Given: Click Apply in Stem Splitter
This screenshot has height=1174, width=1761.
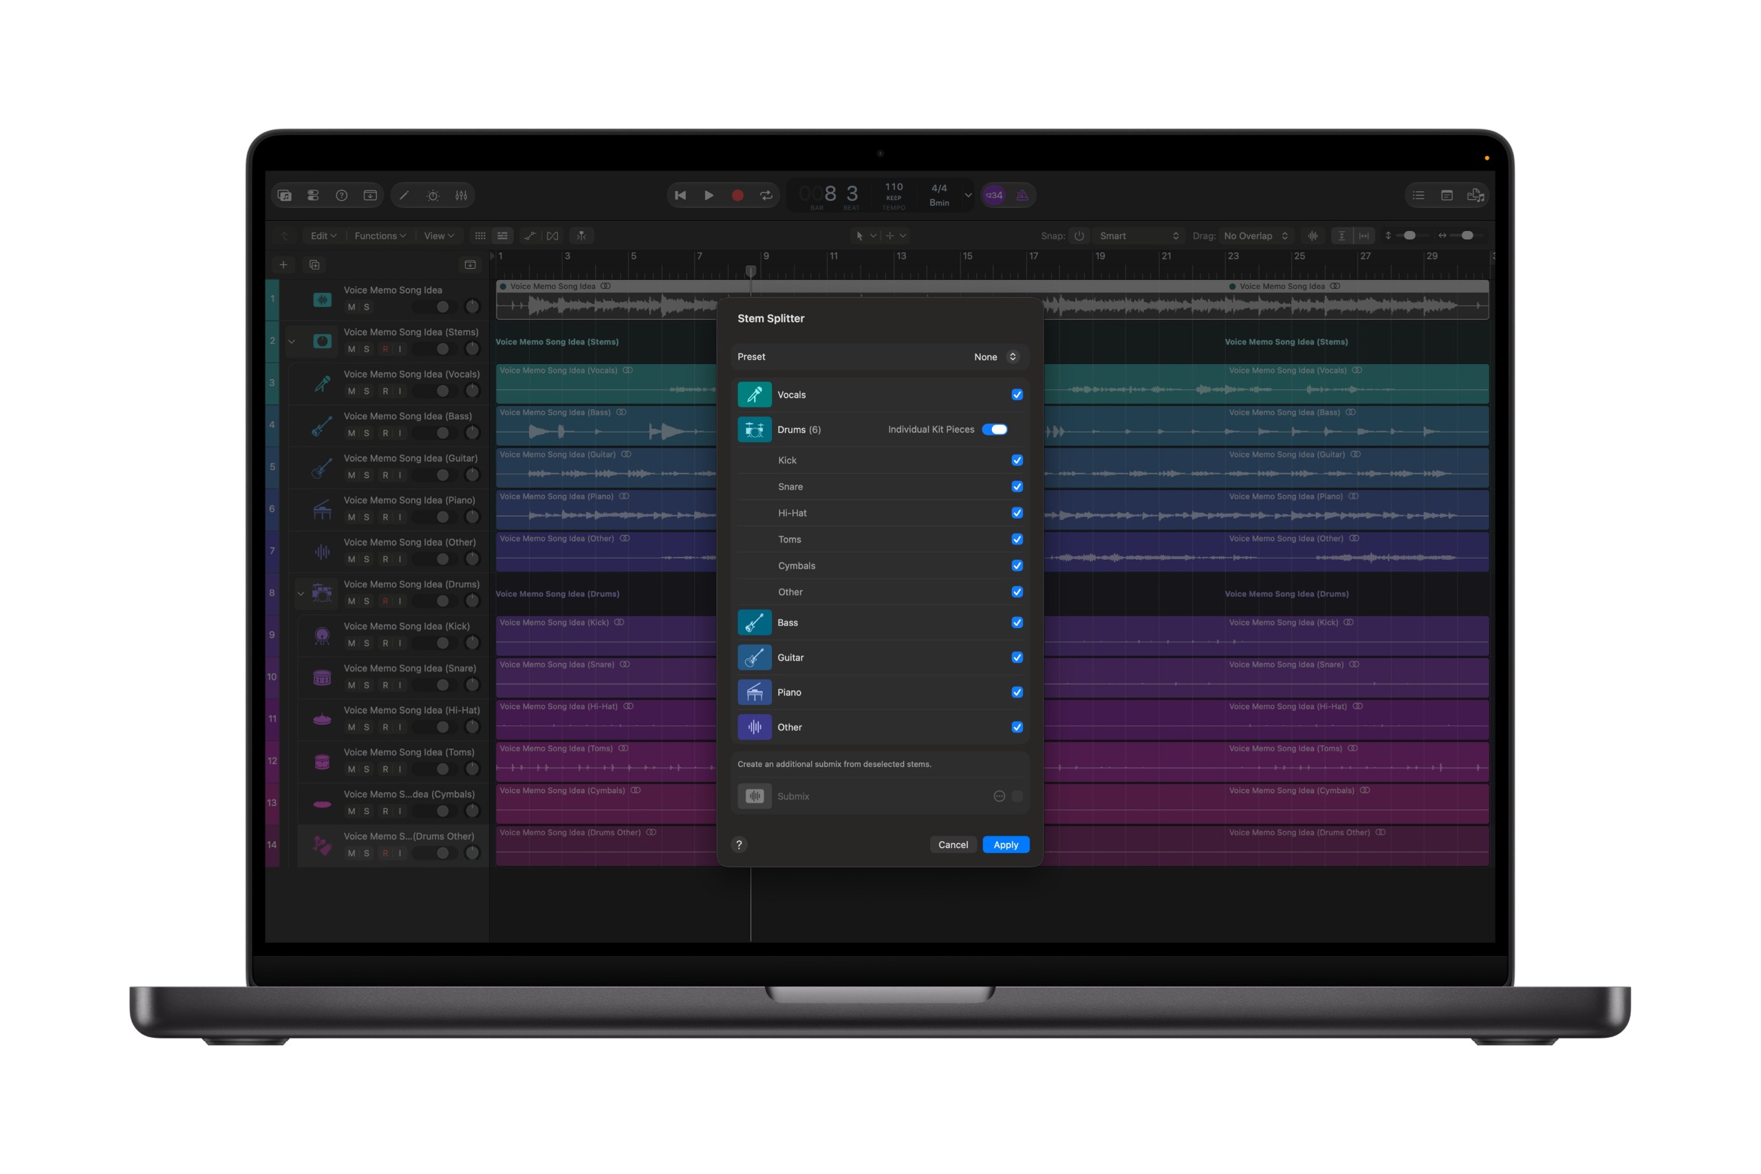Looking at the screenshot, I should click(1006, 845).
